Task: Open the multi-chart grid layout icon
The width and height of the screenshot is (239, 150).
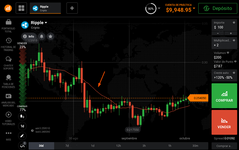Action: point(21,8)
